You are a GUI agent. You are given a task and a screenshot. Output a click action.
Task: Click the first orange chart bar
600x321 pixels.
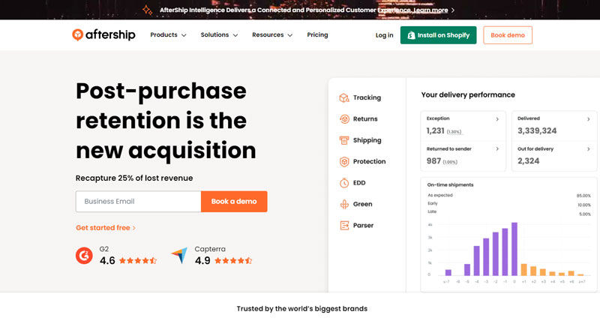[x=523, y=270]
